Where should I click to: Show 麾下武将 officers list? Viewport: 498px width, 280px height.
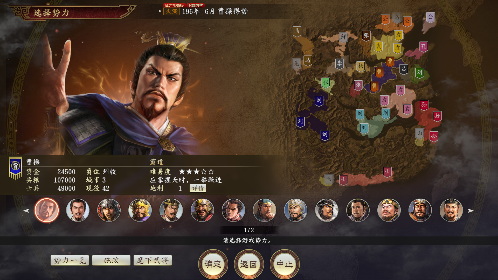(153, 260)
